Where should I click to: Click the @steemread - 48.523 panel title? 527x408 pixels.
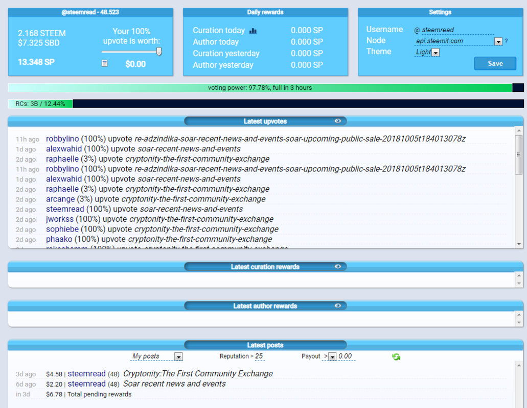(90, 12)
